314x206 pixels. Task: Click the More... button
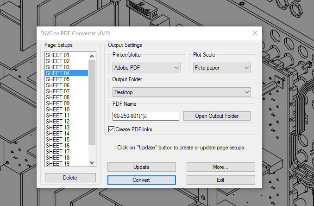220,167
